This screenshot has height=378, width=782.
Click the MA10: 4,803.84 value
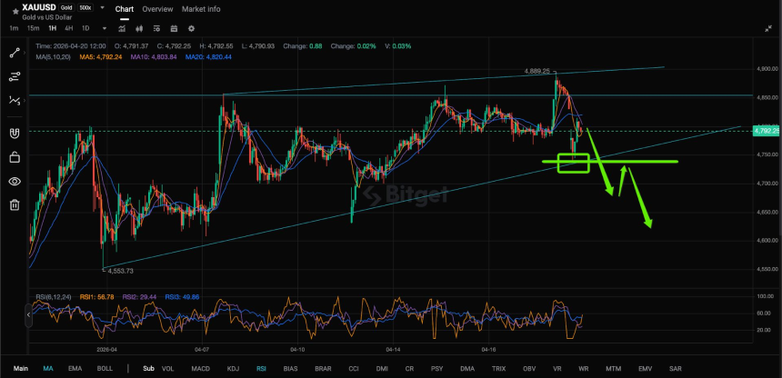[x=154, y=57]
